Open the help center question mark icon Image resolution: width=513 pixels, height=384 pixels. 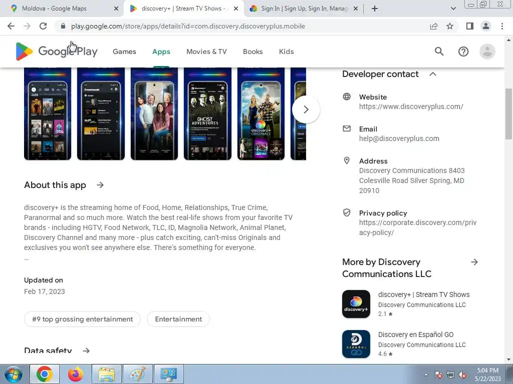pos(463,51)
